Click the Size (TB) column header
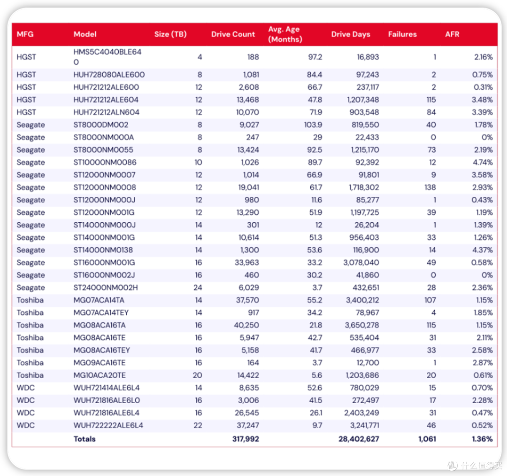 (170, 34)
